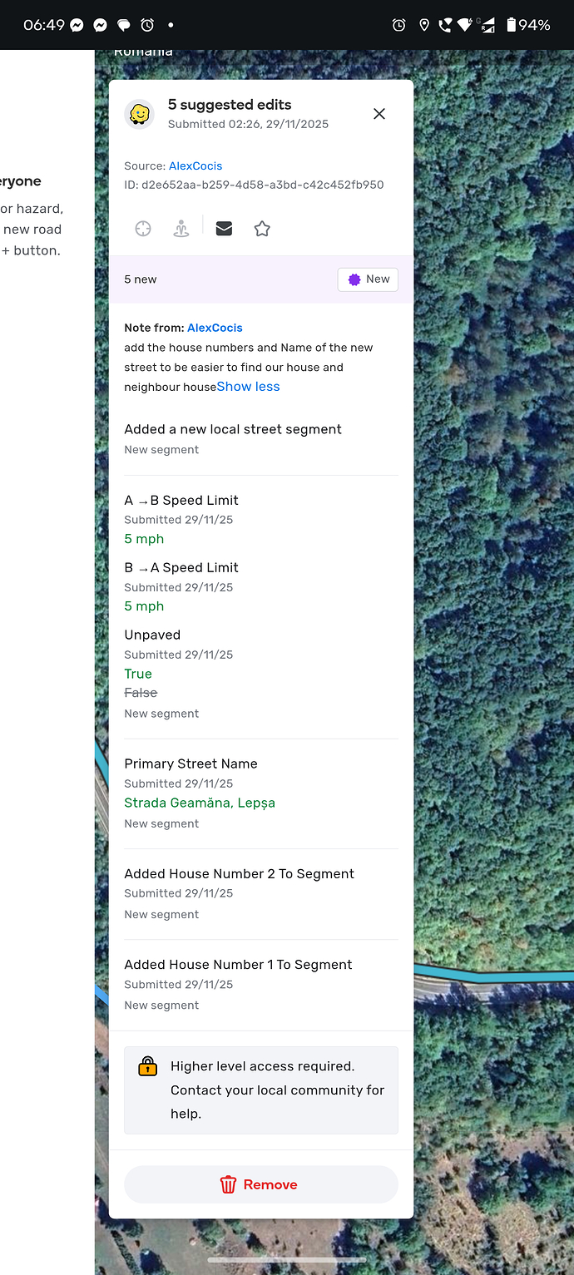574x1275 pixels.
Task: Click the crosshair center-on-map icon
Action: pos(143,229)
